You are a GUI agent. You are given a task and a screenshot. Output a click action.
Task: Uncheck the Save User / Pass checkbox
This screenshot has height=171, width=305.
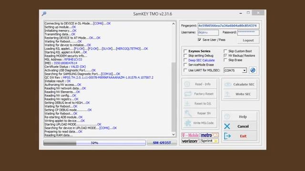(x=199, y=40)
